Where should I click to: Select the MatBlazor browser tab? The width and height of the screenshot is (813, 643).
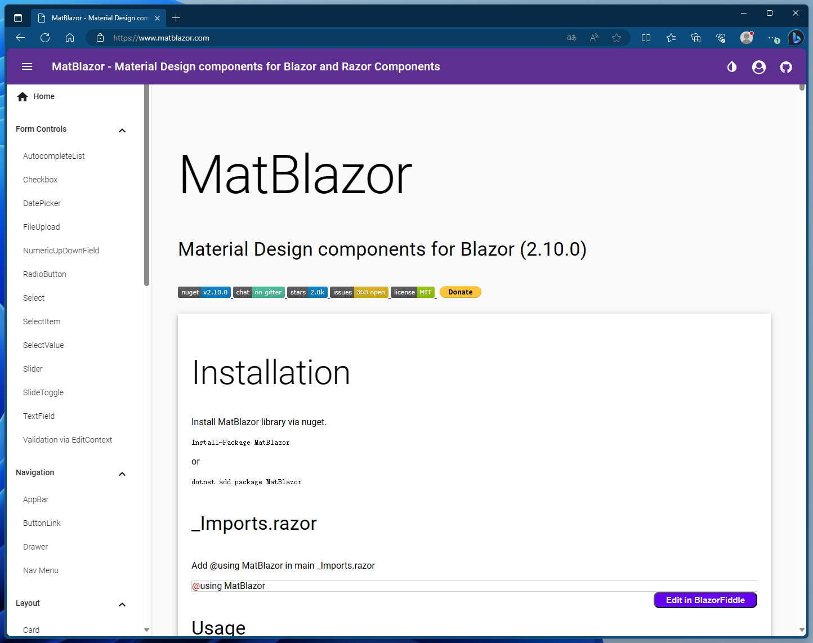tap(96, 17)
